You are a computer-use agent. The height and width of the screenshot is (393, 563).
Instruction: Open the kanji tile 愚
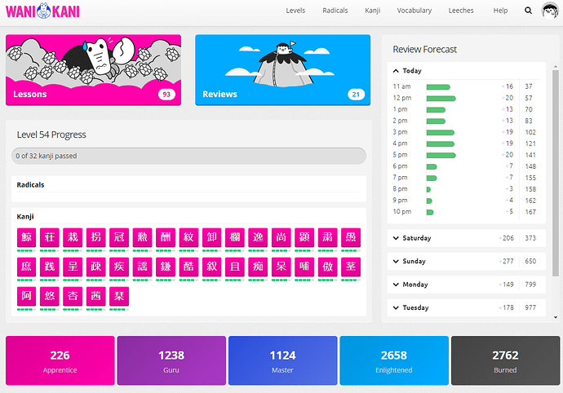pos(351,237)
